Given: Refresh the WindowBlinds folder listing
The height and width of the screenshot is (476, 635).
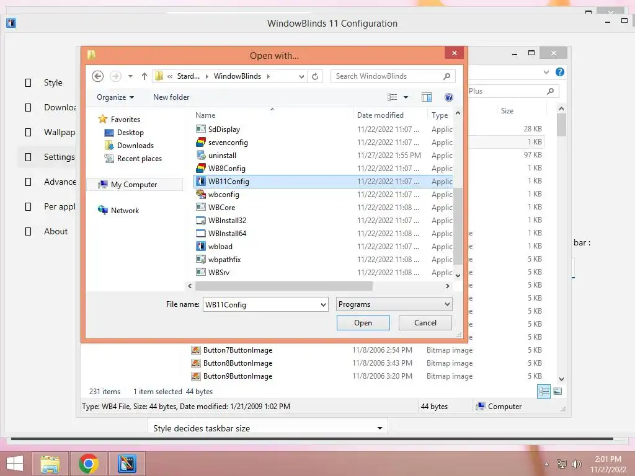Looking at the screenshot, I should pyautogui.click(x=315, y=76).
